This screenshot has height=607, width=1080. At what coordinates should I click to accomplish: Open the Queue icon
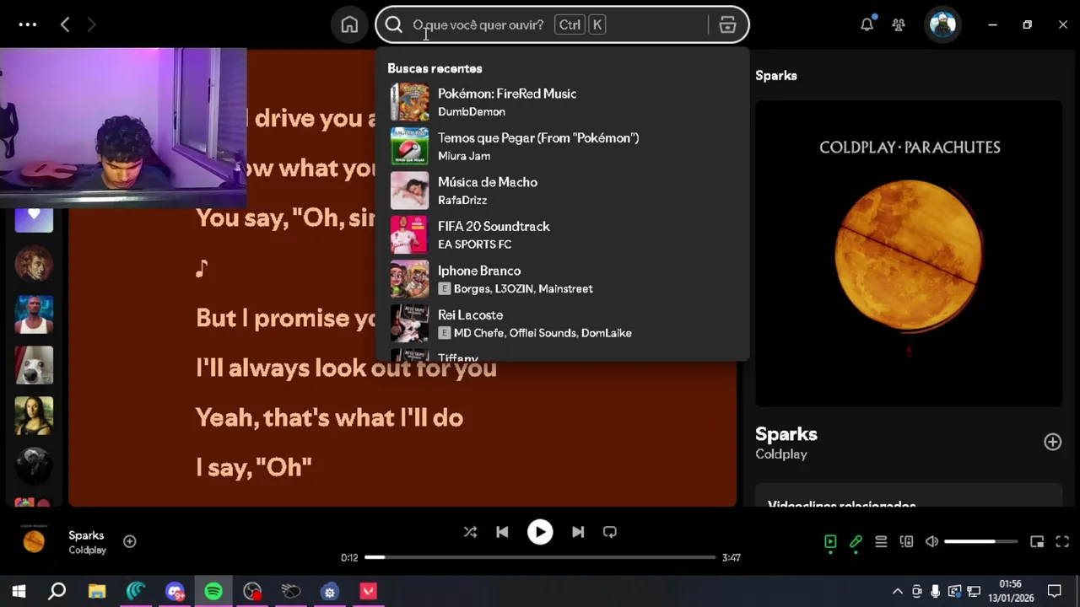[881, 542]
